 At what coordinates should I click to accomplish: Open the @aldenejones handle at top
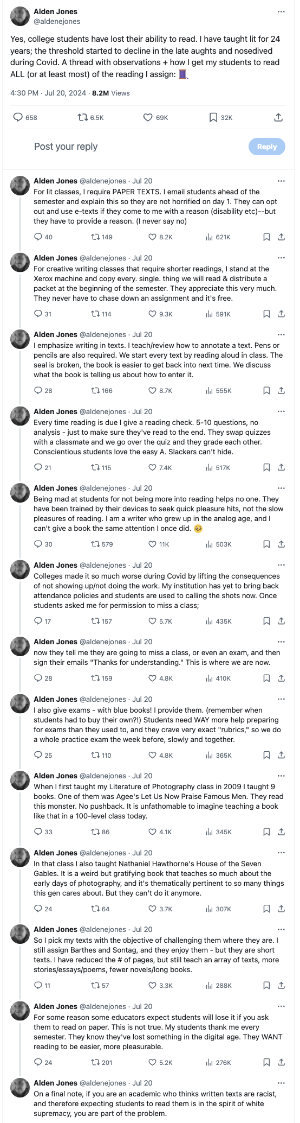[57, 21]
